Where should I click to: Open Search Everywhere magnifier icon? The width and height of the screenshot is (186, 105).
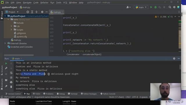[170, 7]
